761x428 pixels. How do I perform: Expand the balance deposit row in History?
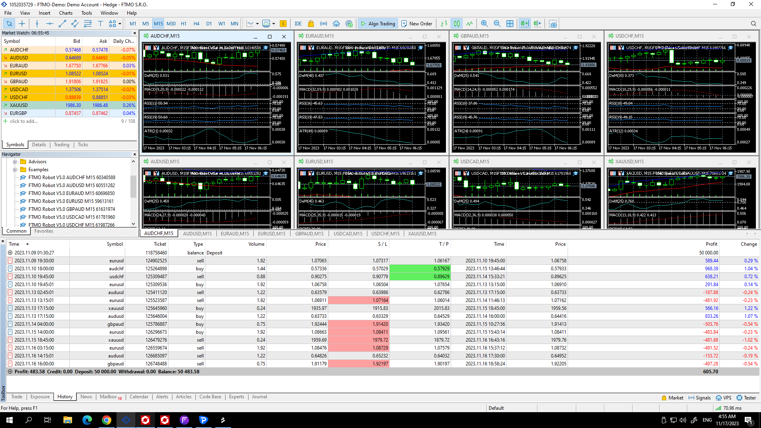coord(10,253)
